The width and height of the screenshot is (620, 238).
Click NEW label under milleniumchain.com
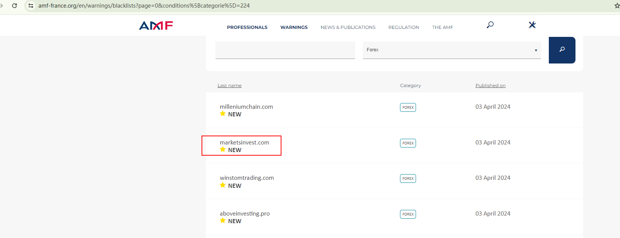pos(234,114)
